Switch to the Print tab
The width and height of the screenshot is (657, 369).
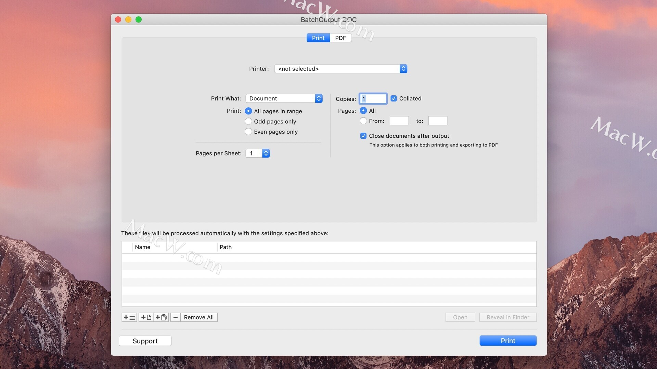(x=318, y=38)
